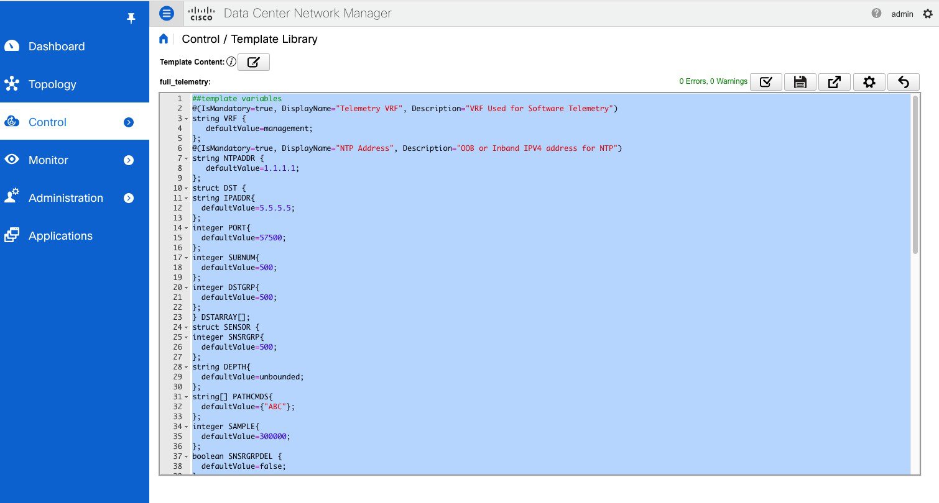The image size is (939, 503).
Task: Collapse the PATHCMDS fold at line 31
Action: tap(187, 397)
